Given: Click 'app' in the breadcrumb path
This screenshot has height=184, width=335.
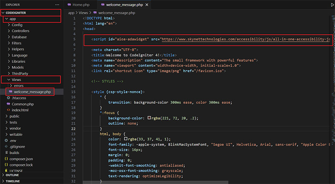Looking at the screenshot, I should 71,13.
